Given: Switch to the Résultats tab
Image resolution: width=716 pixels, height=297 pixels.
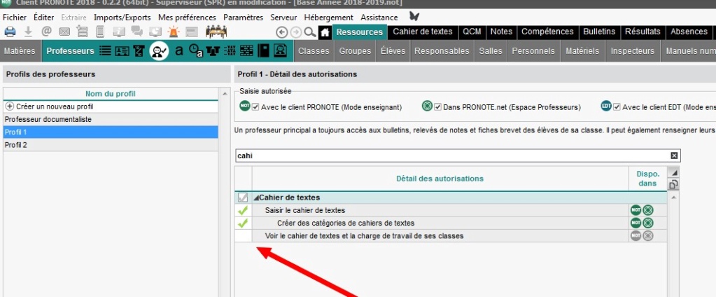Looking at the screenshot, I should (643, 32).
